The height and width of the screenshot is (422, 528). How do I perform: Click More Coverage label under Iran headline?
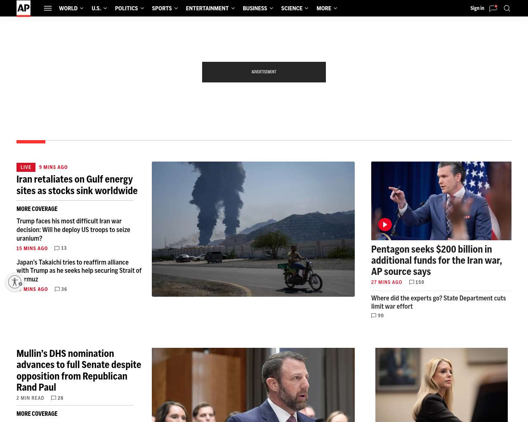click(37, 209)
